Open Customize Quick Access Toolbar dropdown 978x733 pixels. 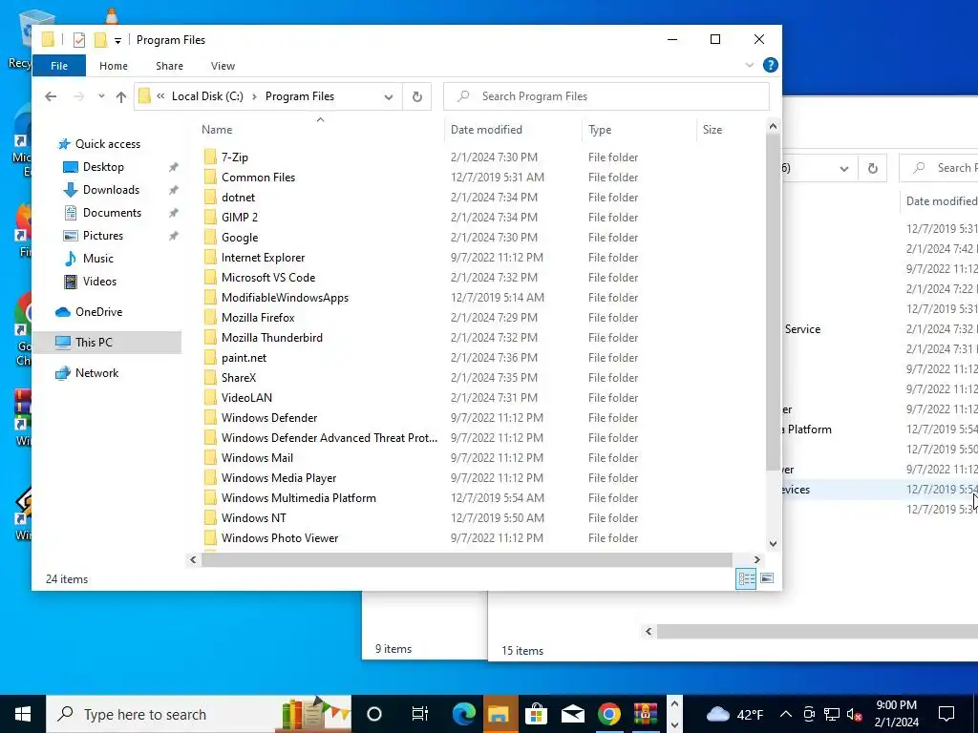pos(117,41)
